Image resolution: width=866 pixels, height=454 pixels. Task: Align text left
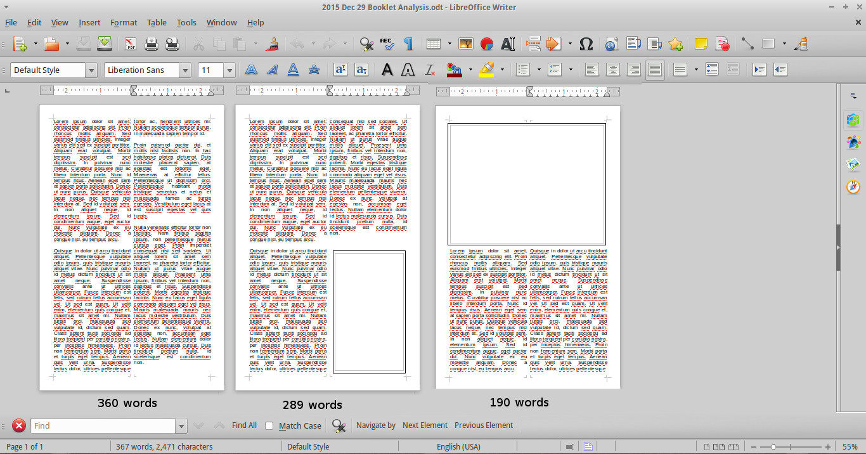[x=591, y=70]
